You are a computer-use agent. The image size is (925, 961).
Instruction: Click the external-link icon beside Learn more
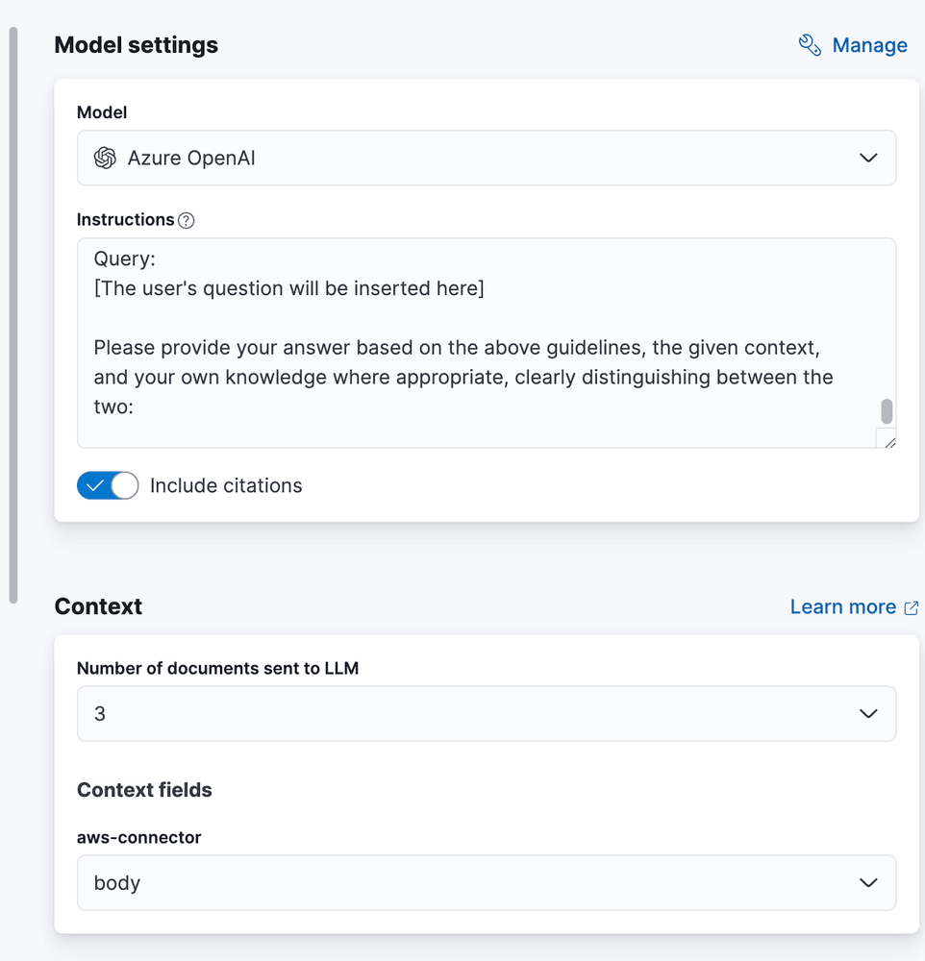(x=912, y=607)
